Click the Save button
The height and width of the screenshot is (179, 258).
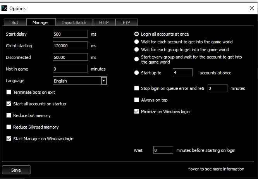point(16,170)
